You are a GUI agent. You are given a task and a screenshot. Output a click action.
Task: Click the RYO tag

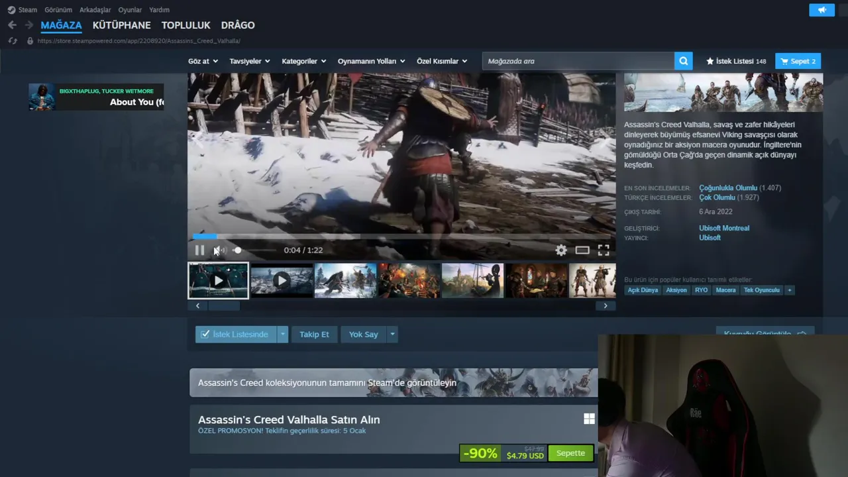click(701, 290)
